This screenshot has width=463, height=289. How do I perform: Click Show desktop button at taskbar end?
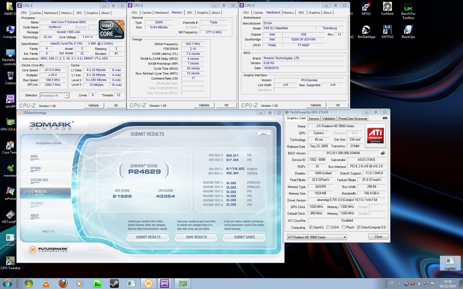click(461, 283)
